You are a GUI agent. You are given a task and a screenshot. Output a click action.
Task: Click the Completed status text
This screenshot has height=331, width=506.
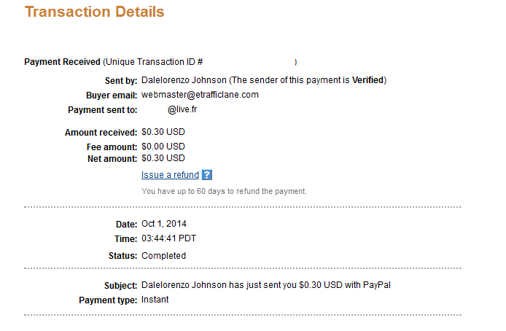tap(163, 256)
